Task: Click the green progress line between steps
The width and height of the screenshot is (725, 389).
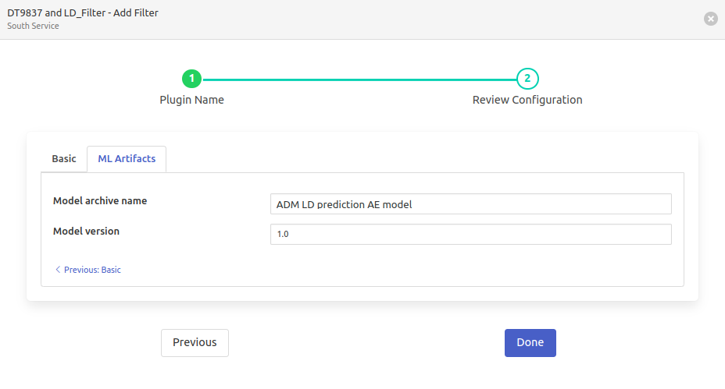Action: pos(359,80)
